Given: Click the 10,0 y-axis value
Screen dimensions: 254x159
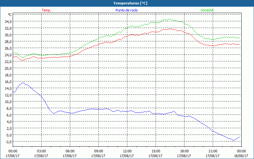Looking at the screenshot, I should (8, 101).
